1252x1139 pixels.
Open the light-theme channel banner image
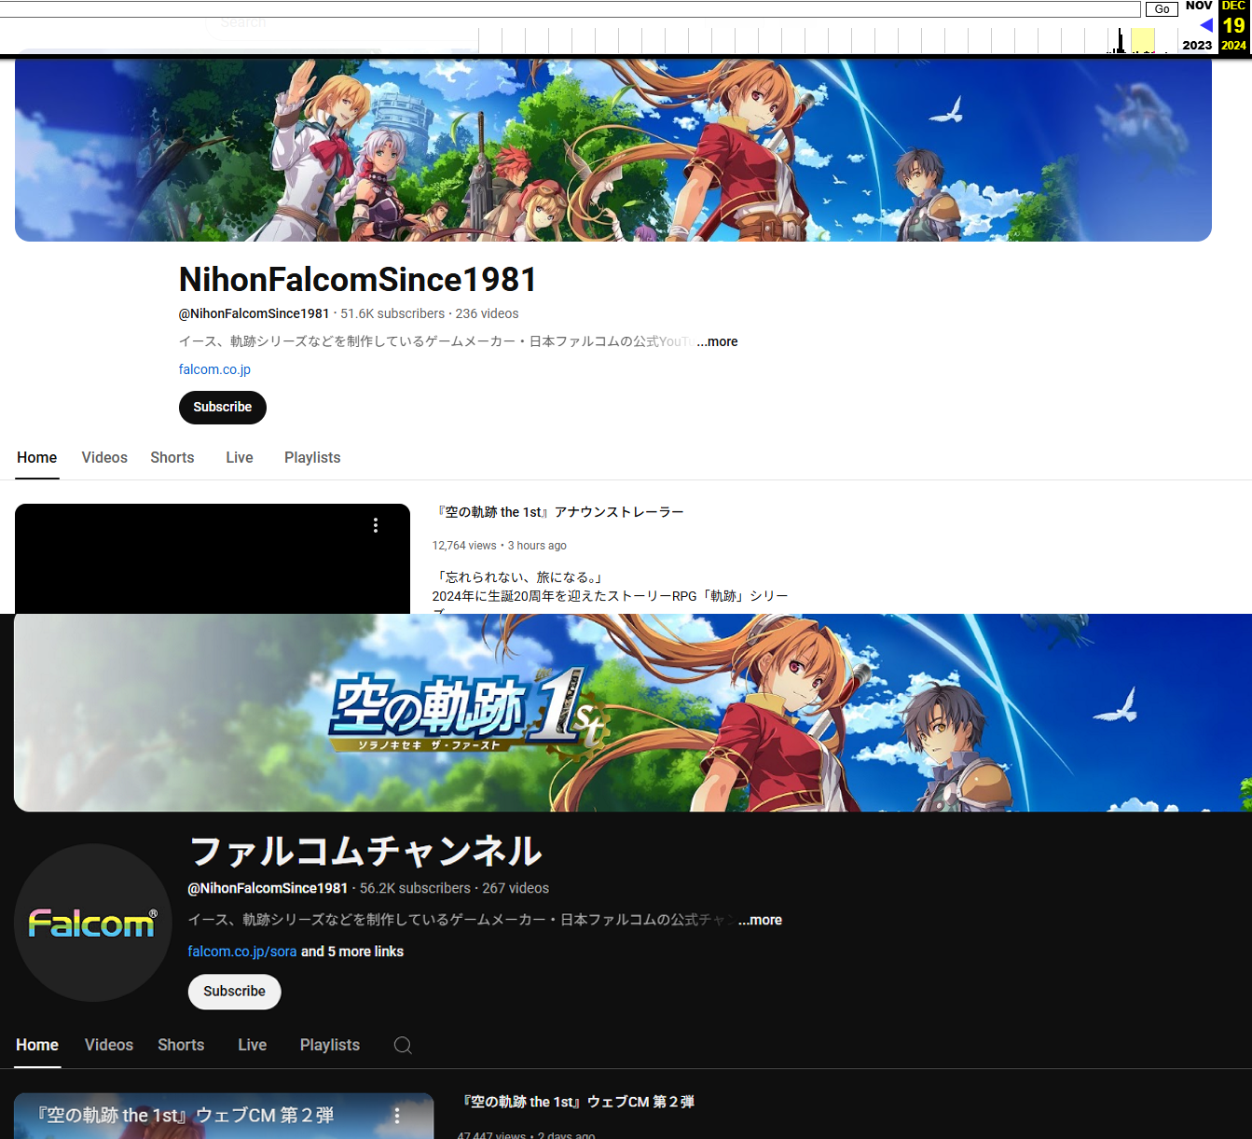point(613,150)
